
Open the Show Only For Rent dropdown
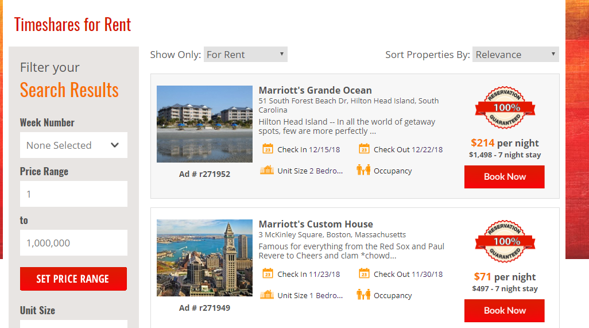(x=246, y=55)
